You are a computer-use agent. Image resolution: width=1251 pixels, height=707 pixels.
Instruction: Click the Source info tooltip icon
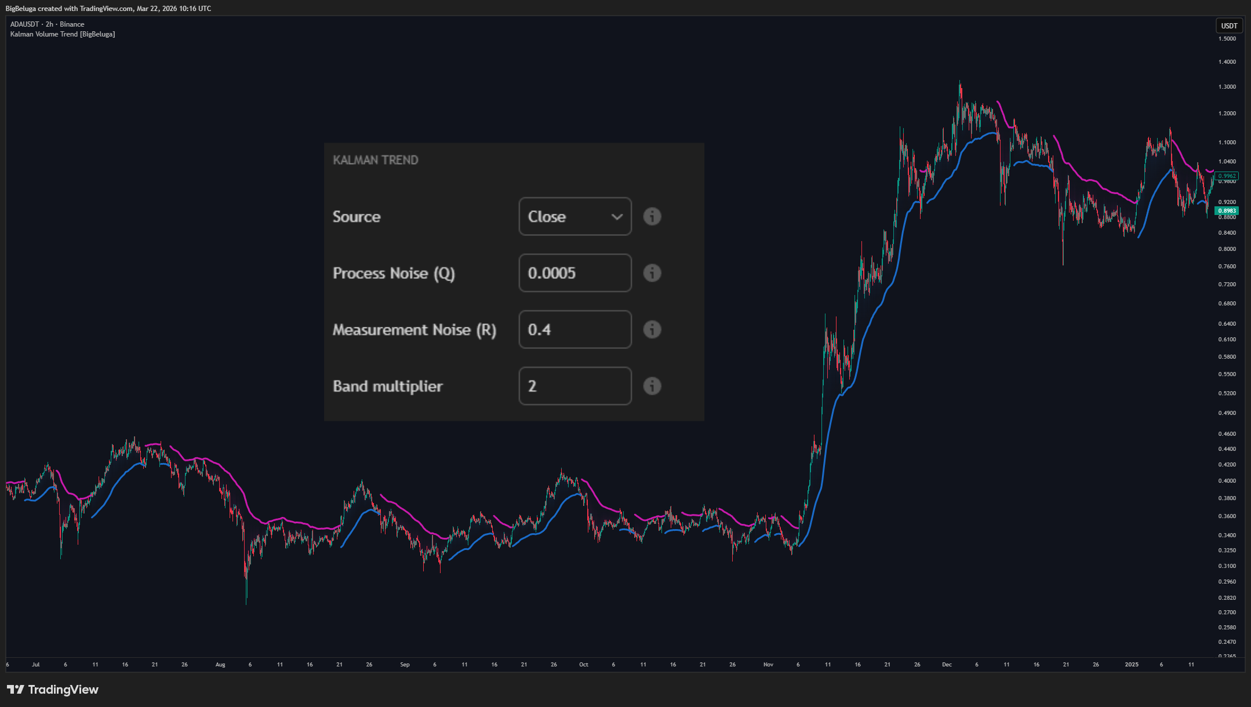pyautogui.click(x=652, y=216)
